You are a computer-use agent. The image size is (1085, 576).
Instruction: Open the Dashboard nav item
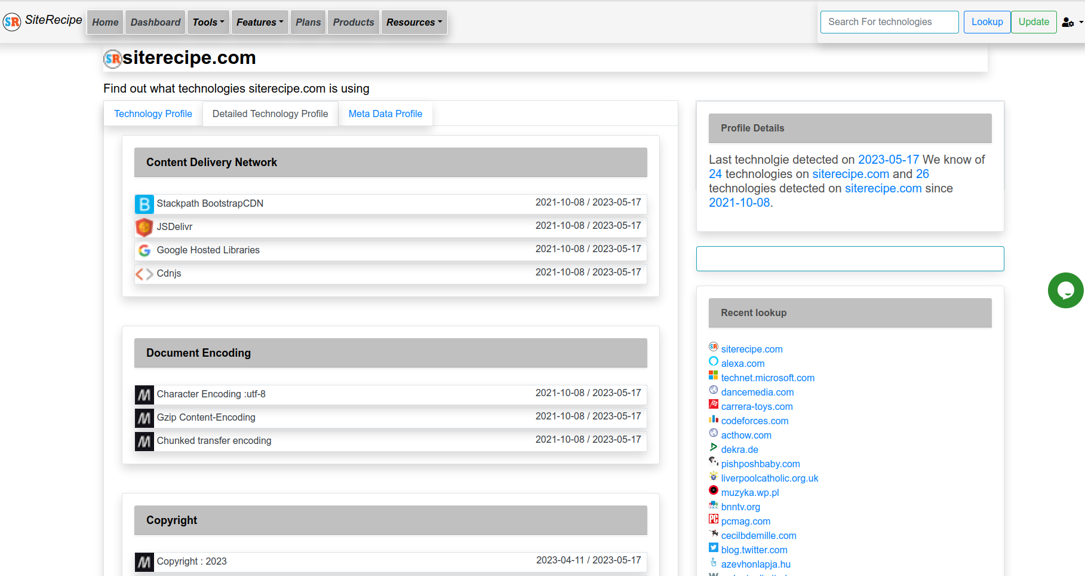[155, 22]
